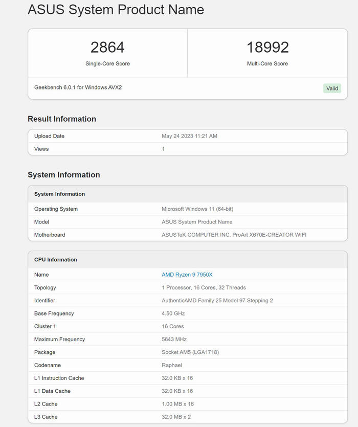Screen dimensions: 358x427
Task: Select the 32.0 MB x 2 L3 Cache value
Action: 176,417
